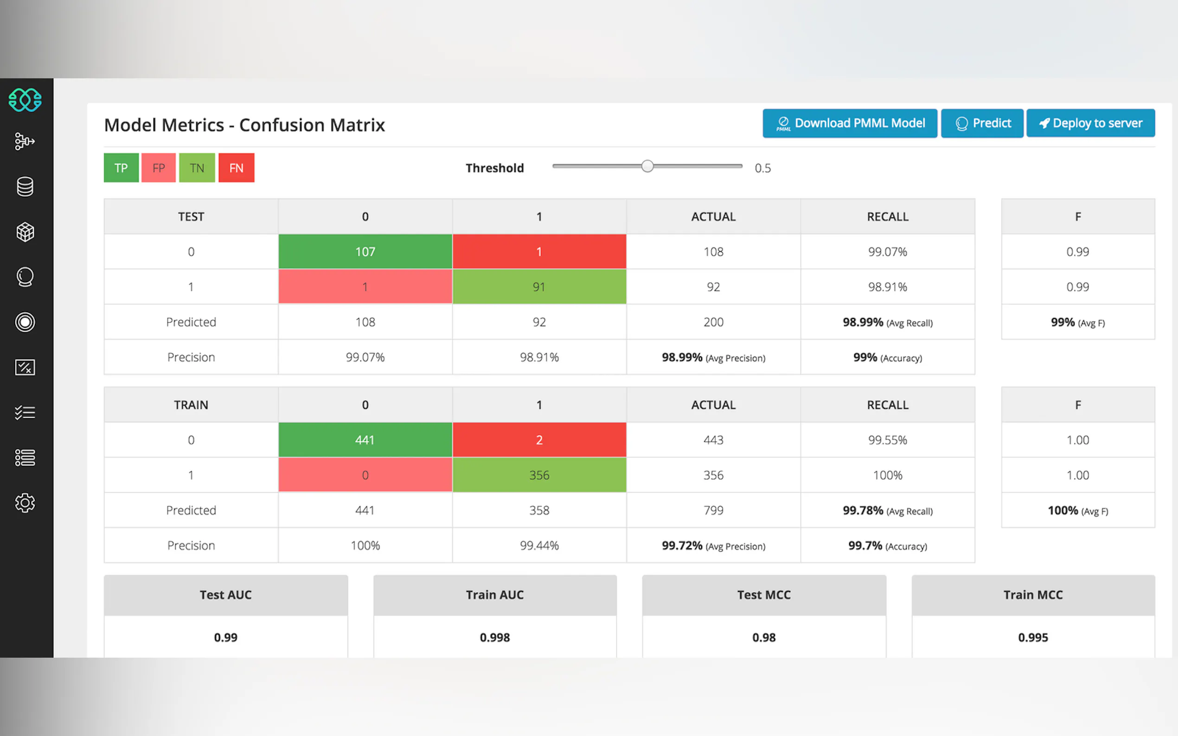Screen dimensions: 1178x736
Task: Open the cube models sidebar icon
Action: (25, 232)
